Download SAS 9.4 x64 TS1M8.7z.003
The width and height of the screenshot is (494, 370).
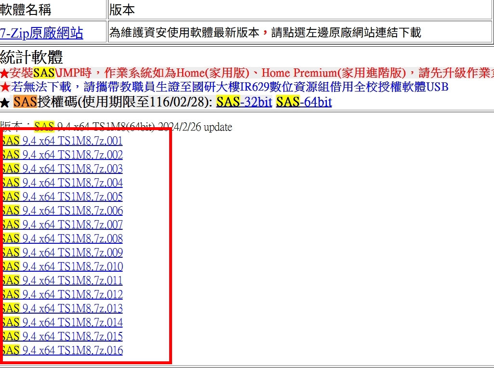click(x=63, y=169)
